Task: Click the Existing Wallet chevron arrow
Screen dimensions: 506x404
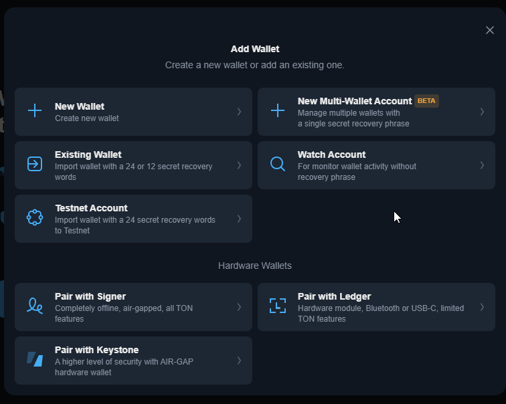Action: (239, 165)
